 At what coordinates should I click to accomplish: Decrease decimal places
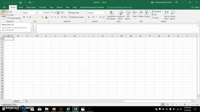(103, 17)
